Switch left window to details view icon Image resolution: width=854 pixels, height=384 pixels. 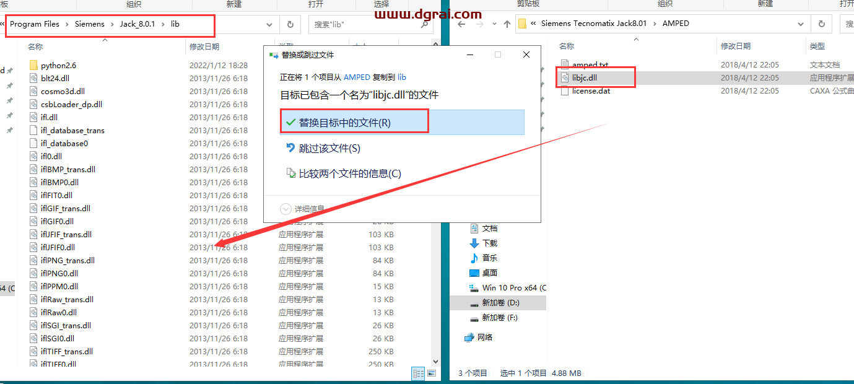(x=418, y=373)
